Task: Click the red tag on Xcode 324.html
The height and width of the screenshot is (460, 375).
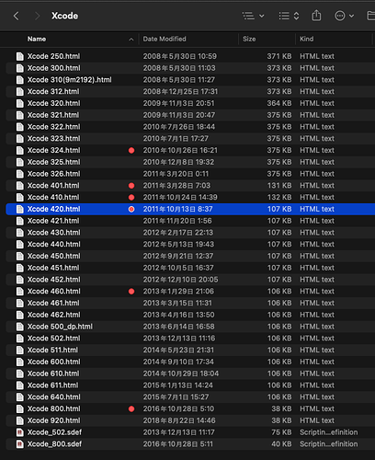Action: pos(131,150)
